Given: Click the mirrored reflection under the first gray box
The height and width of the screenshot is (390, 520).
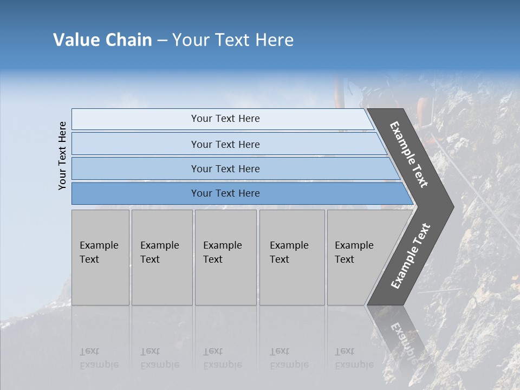Looking at the screenshot, I should 100,347.
